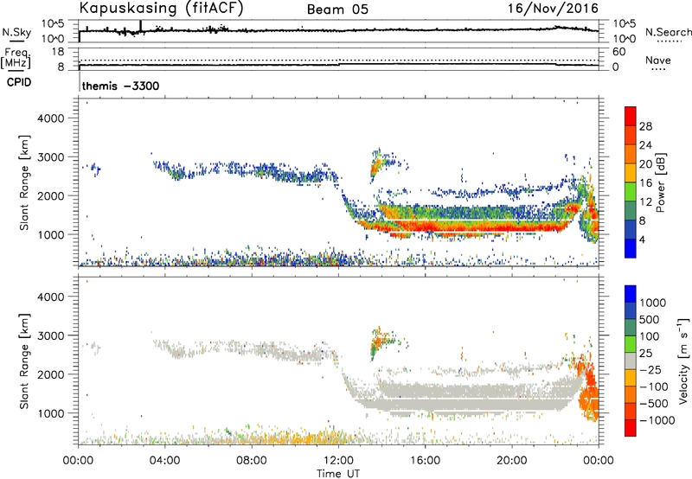Click the "04:00" time axis tick label
This screenshot has height=479, width=692.
[164, 461]
